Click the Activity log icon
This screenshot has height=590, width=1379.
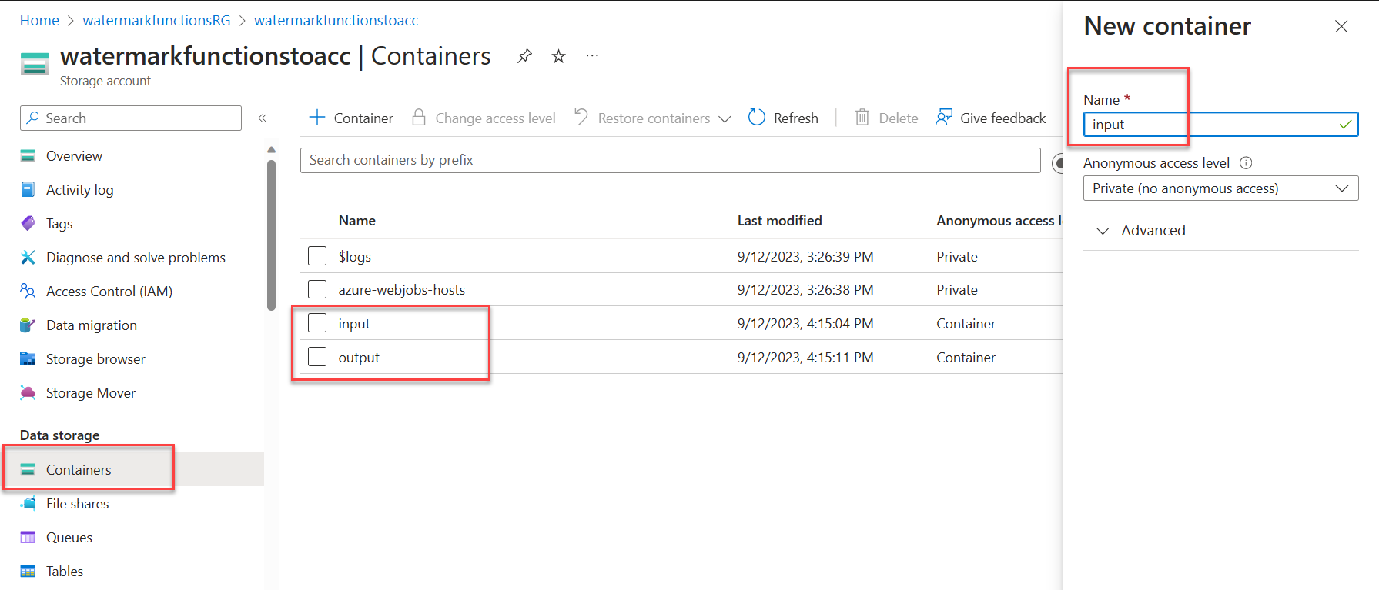[28, 189]
